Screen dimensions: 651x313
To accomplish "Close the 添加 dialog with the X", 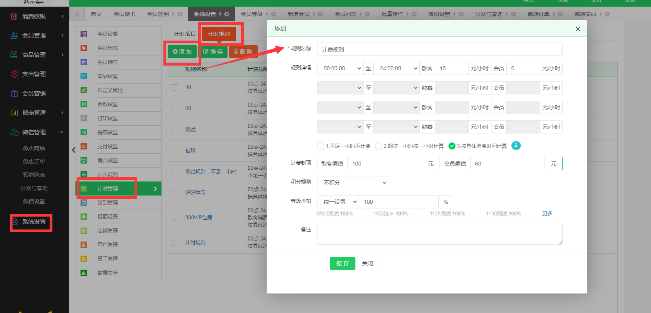I will [x=578, y=29].
